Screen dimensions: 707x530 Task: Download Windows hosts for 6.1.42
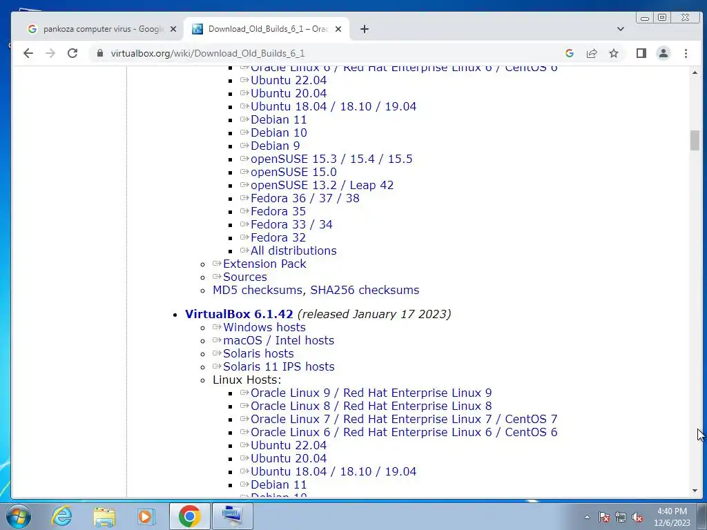click(x=264, y=327)
